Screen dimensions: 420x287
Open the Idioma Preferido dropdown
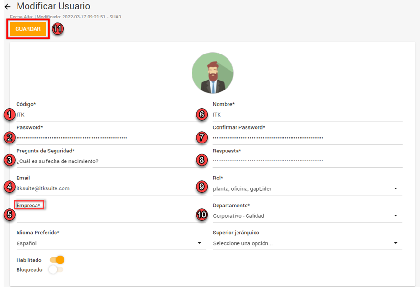click(x=199, y=243)
